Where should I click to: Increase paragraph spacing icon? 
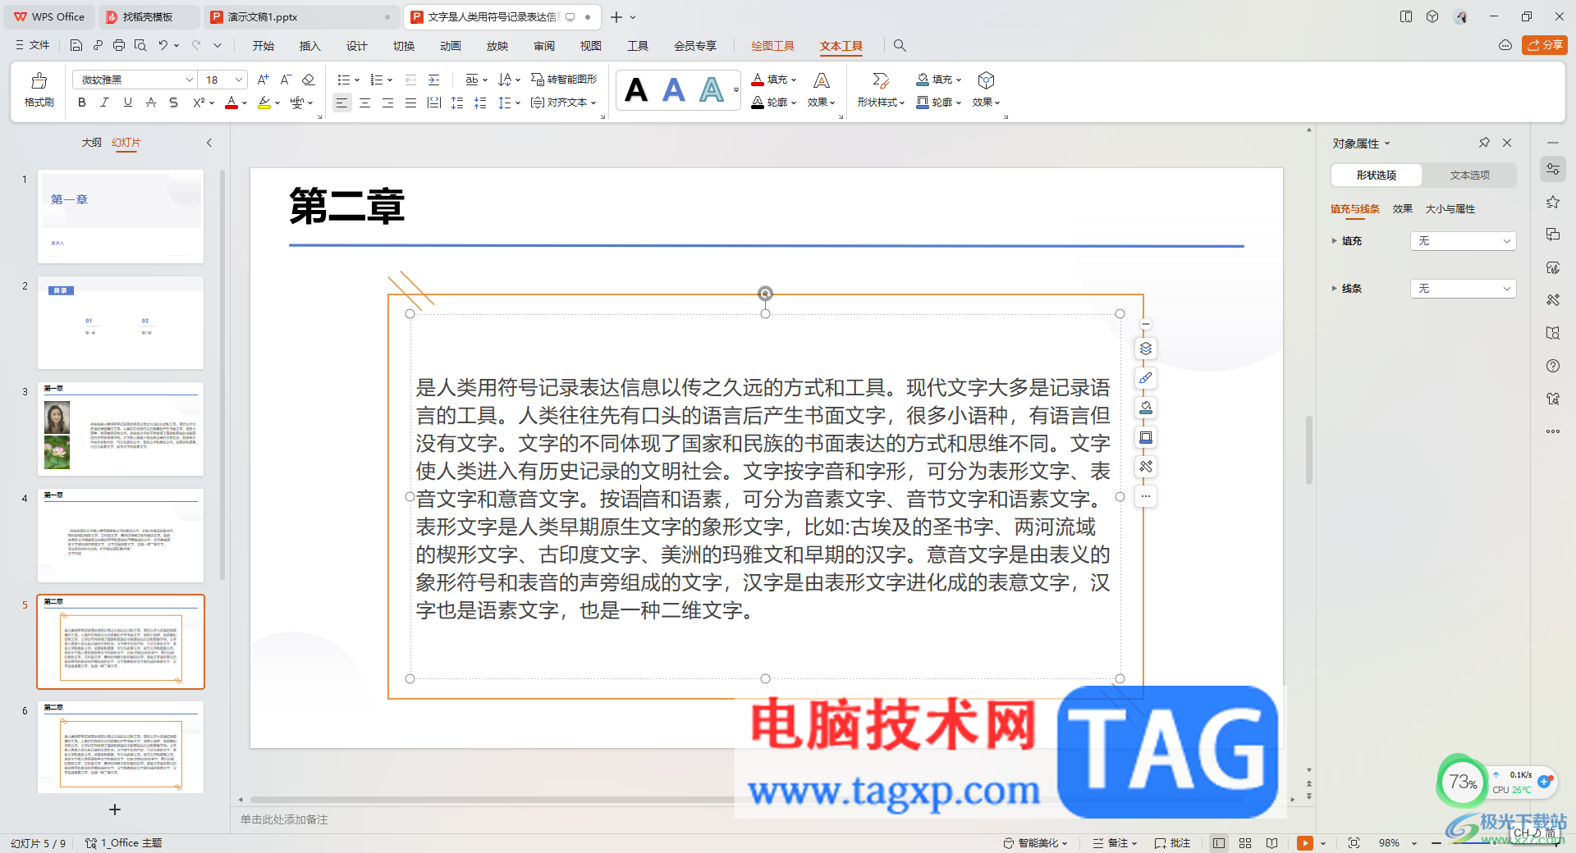457,103
